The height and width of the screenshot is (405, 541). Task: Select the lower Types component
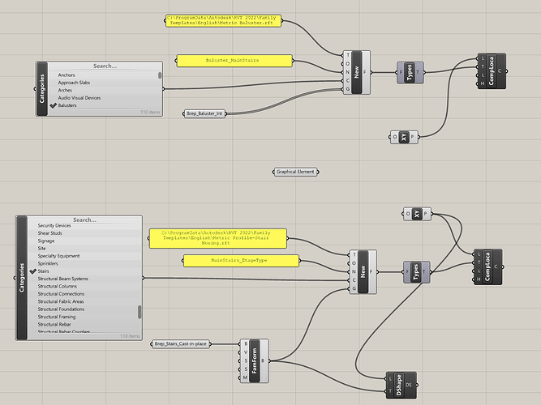click(x=416, y=272)
